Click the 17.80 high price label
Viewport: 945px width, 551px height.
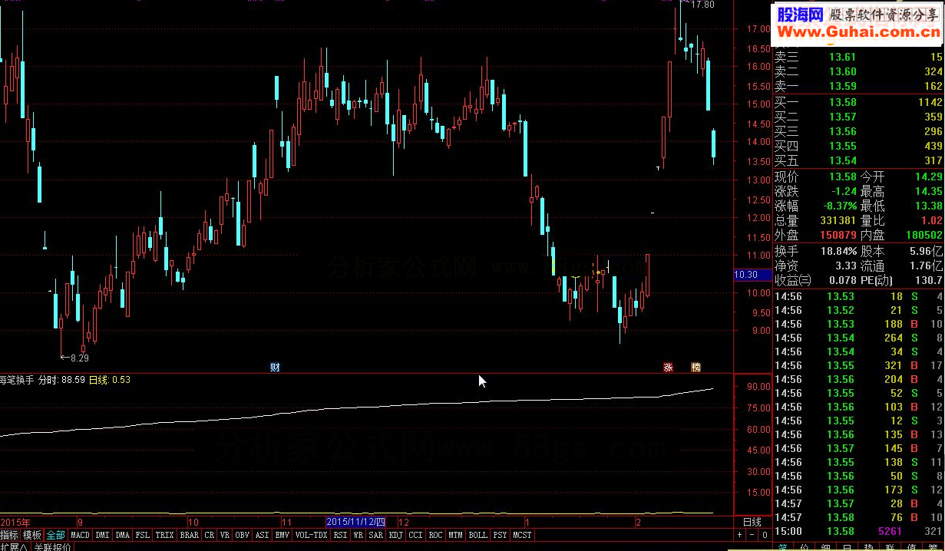[702, 5]
